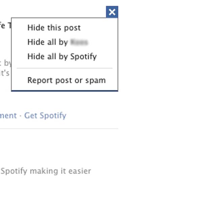Select the "Hide all by" blurred-name option
Image resolution: width=216 pixels, height=216 pixels.
tap(57, 42)
